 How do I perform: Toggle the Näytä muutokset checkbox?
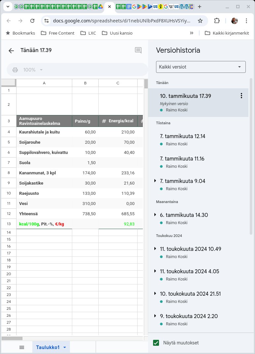[156, 343]
